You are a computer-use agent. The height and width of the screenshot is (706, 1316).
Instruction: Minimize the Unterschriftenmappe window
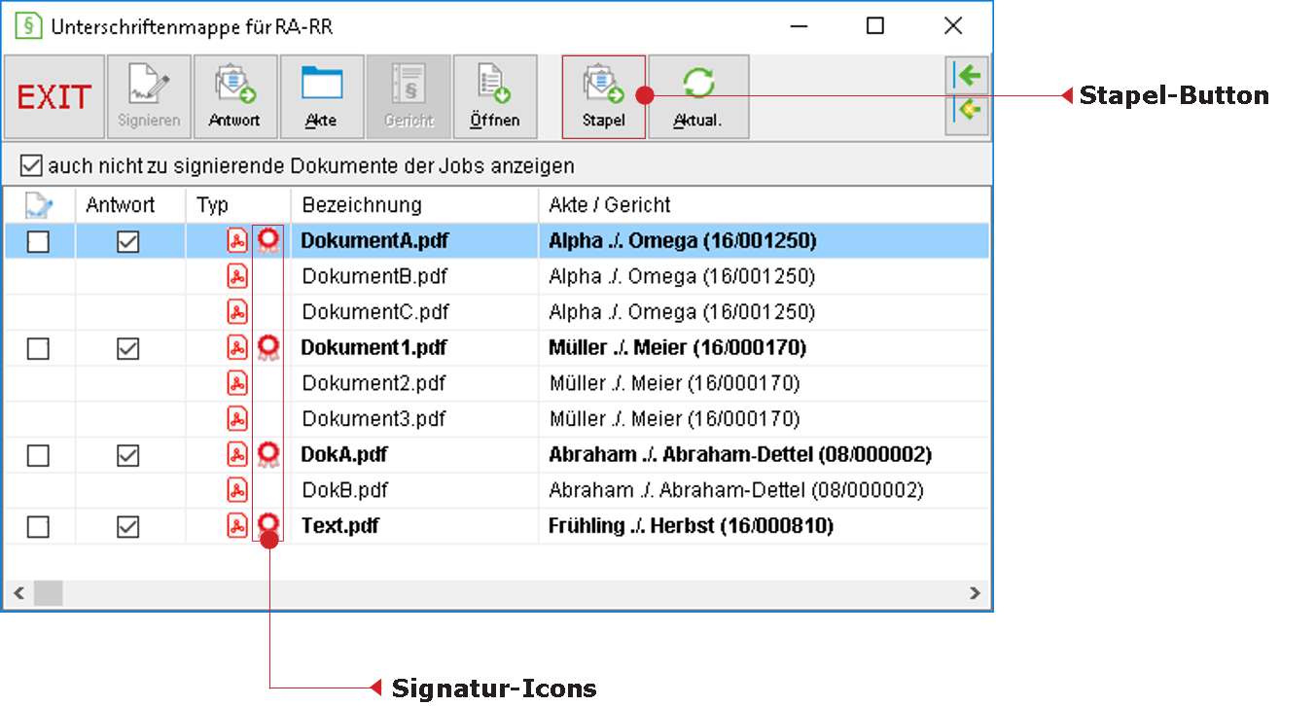(x=799, y=26)
